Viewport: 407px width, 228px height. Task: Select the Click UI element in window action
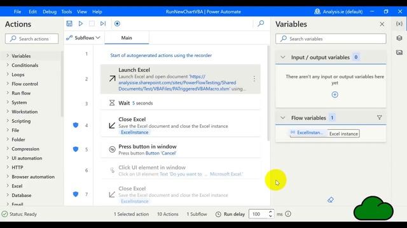(x=181, y=170)
